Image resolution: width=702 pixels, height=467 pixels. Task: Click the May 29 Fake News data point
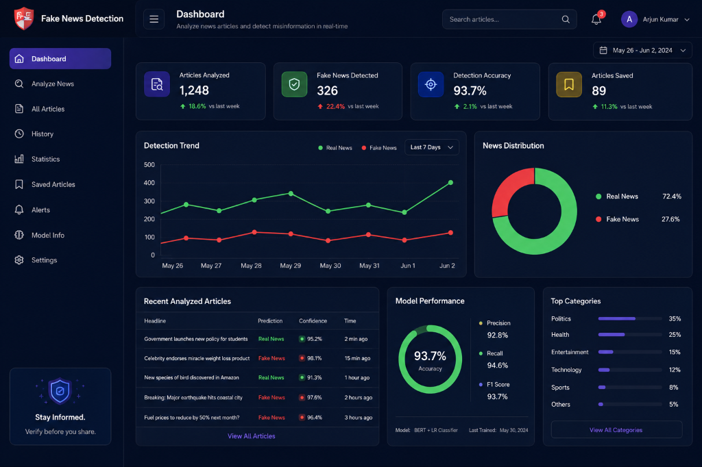[291, 234]
